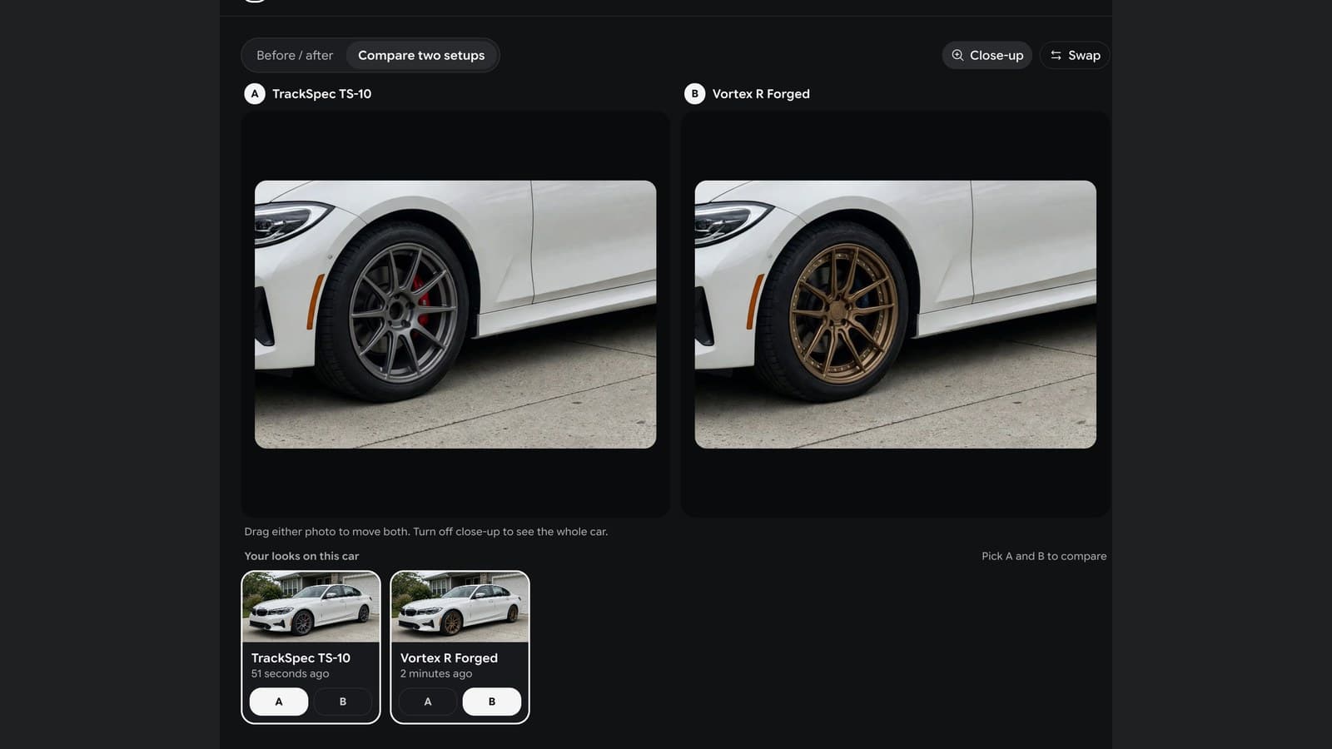
Task: Click the TrackSpec TS-10 comparison photo
Action: pos(455,315)
